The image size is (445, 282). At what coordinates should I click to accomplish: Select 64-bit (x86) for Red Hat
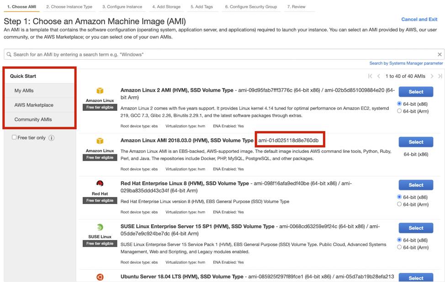point(399,197)
